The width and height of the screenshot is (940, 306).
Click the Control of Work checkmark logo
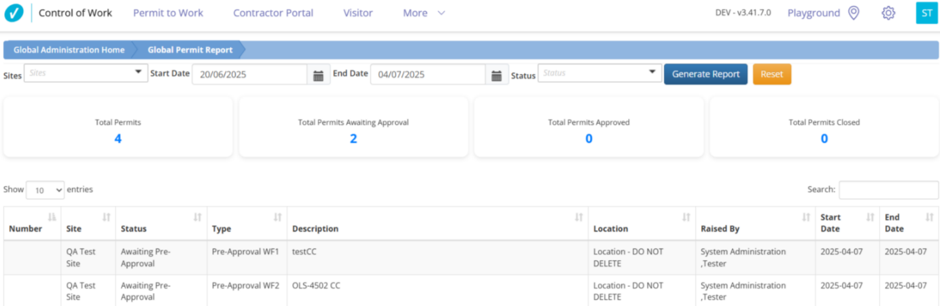point(14,13)
